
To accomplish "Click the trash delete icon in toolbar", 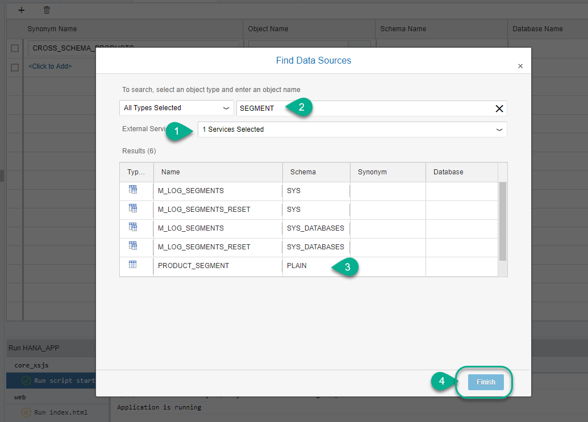I will click(47, 10).
